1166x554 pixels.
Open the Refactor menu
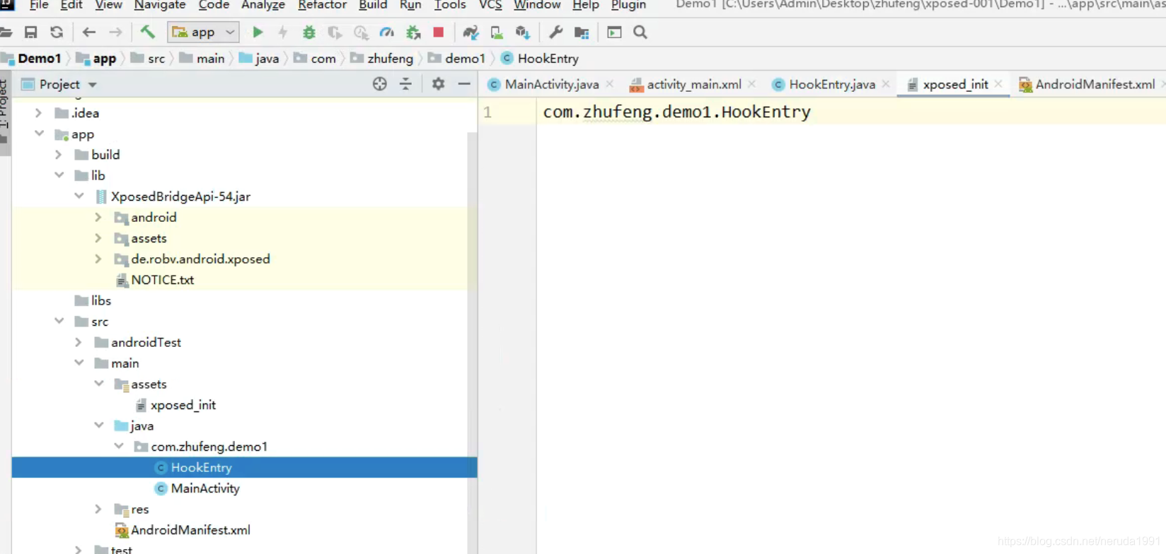click(x=322, y=5)
